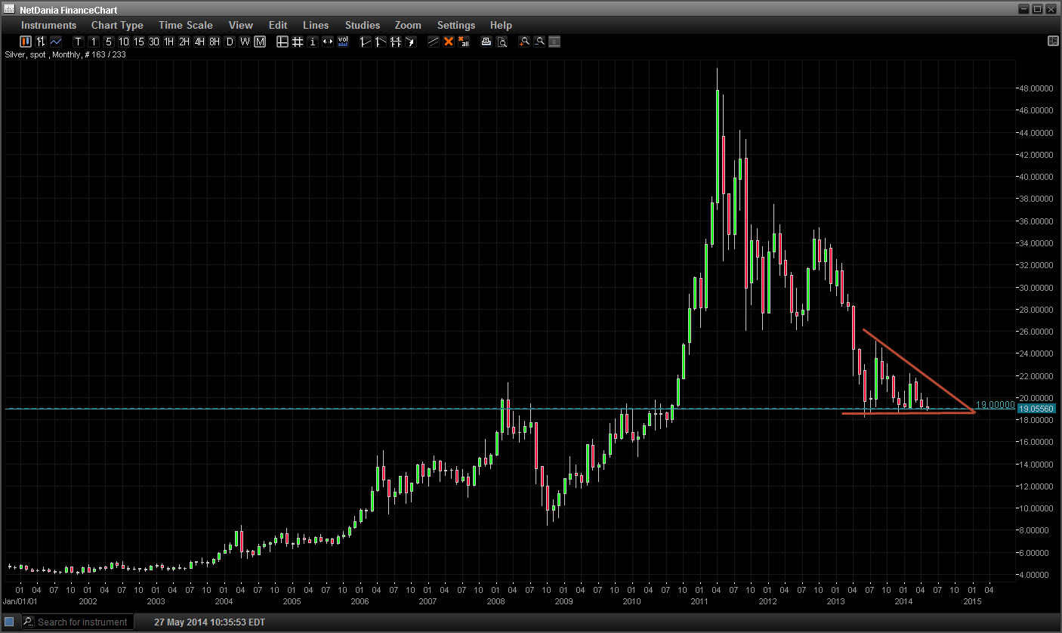
Task: Toggle the crosshair cursor icon
Action: click(x=282, y=42)
